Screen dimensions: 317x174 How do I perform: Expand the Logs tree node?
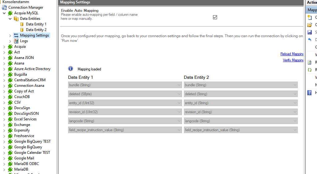(10, 41)
